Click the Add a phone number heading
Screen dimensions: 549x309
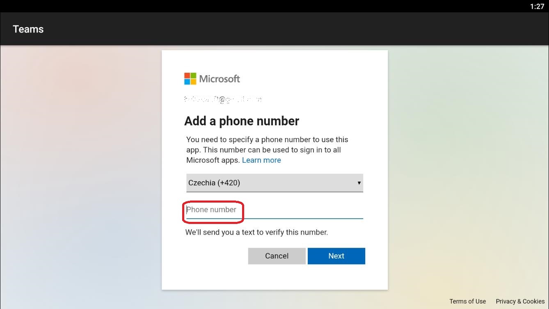point(242,121)
